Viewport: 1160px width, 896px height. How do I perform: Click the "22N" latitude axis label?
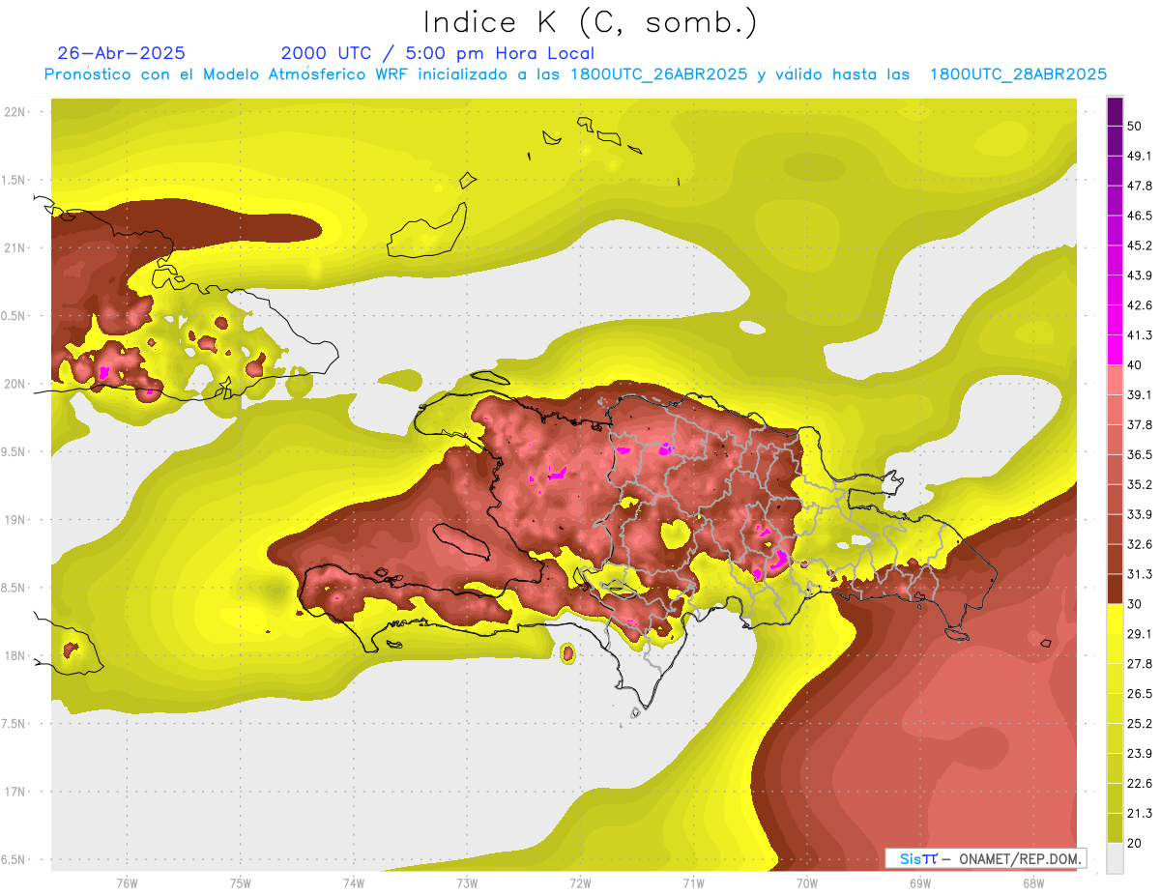(14, 111)
